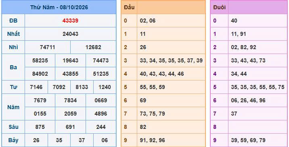Screen dimensions: 289x147
Task: Select the empty Đuôi row 8 cell
Action: pyautogui.click(x=258, y=127)
